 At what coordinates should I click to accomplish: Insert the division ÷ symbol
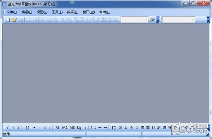pyautogui.click(x=49, y=128)
